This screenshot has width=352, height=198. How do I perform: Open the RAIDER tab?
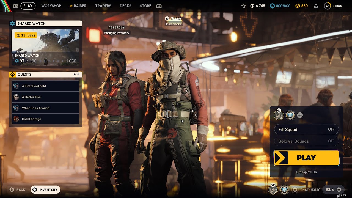point(78,6)
